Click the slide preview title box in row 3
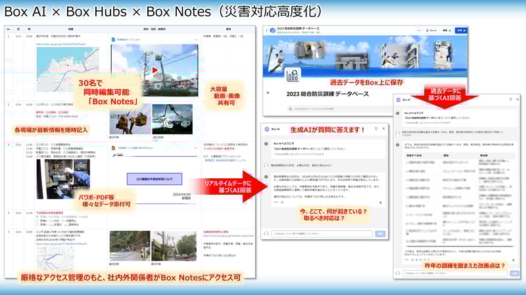 click(155, 179)
